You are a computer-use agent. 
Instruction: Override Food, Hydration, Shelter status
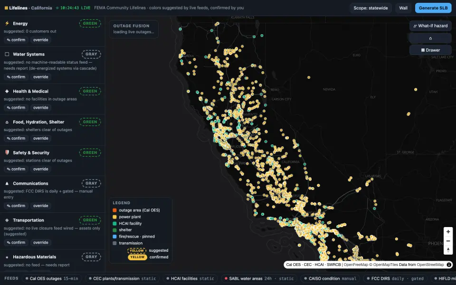tap(41, 138)
